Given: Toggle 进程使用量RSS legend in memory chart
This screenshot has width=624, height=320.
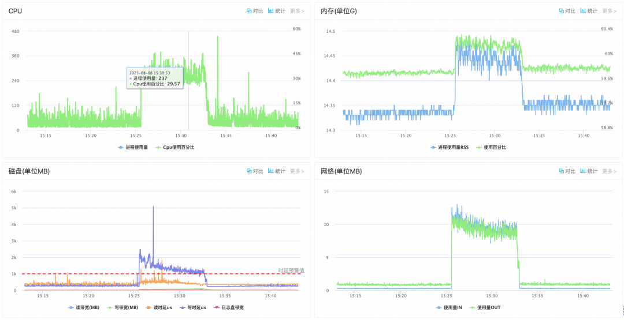Looking at the screenshot, I should coord(450,147).
